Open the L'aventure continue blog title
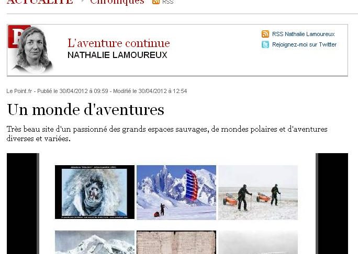The image size is (358, 254). click(119, 43)
